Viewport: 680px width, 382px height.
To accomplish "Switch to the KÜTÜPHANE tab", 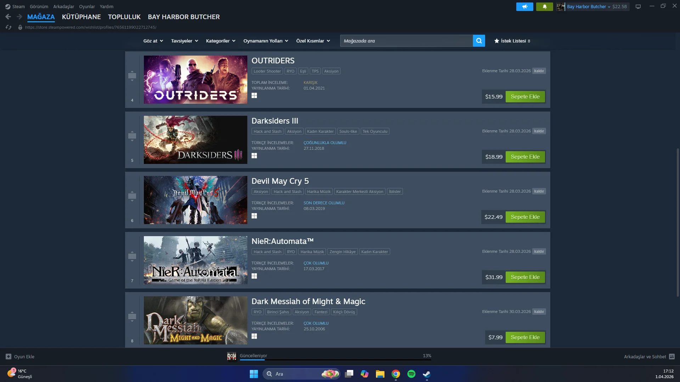I will pos(81,17).
